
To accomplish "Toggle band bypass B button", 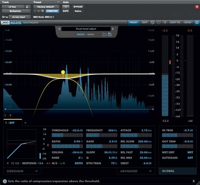I will tap(10, 115).
